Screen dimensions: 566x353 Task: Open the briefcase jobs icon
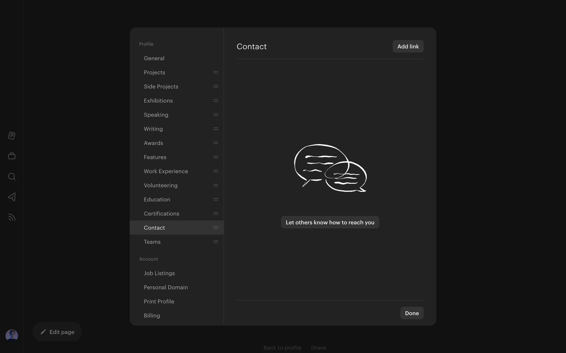[12, 156]
